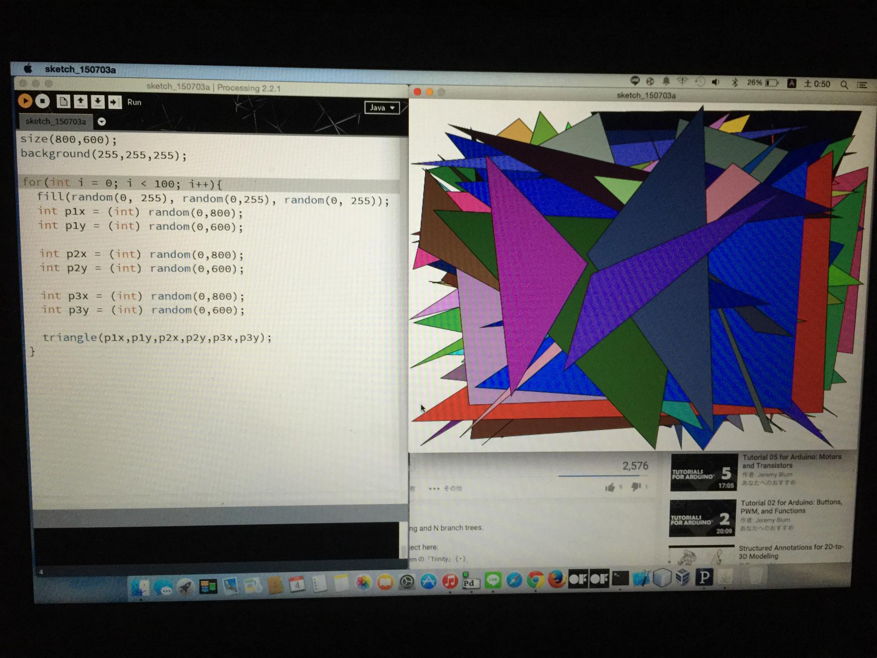877x658 pixels.
Task: Click the YouTube thumbs up (like) icon
Action: coord(610,488)
